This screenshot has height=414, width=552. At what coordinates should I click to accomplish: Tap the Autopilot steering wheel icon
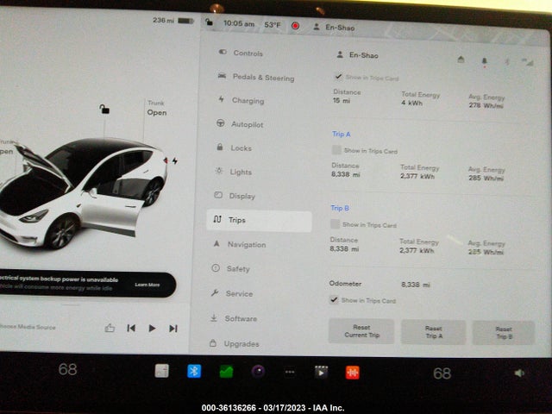[221, 122]
